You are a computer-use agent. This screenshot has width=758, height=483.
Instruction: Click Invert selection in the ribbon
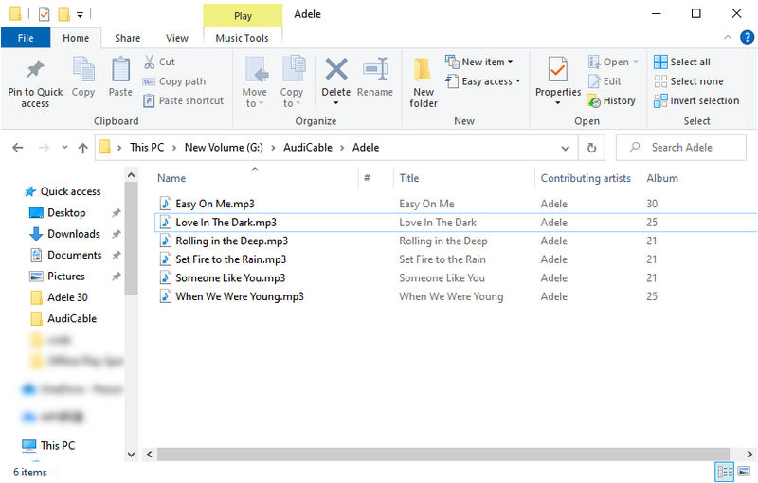(696, 101)
